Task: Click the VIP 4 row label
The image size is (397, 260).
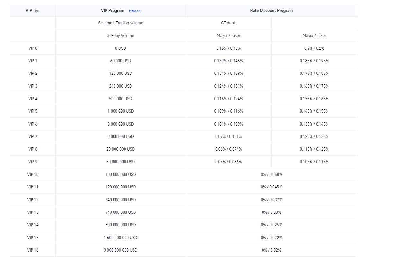Action: point(33,99)
